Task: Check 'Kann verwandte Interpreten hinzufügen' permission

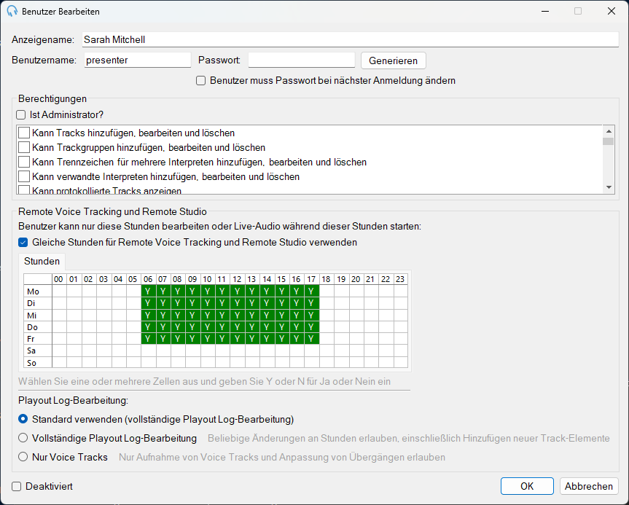Action: click(24, 176)
